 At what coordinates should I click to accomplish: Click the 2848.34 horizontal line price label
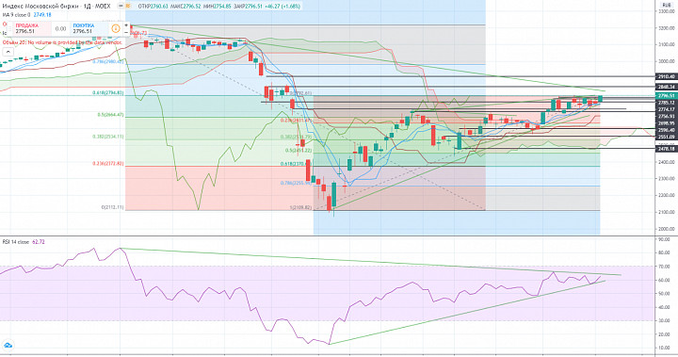coord(667,87)
